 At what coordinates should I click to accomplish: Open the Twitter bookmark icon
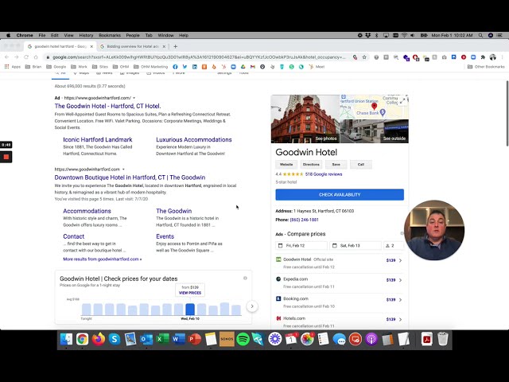pyautogui.click(x=185, y=67)
